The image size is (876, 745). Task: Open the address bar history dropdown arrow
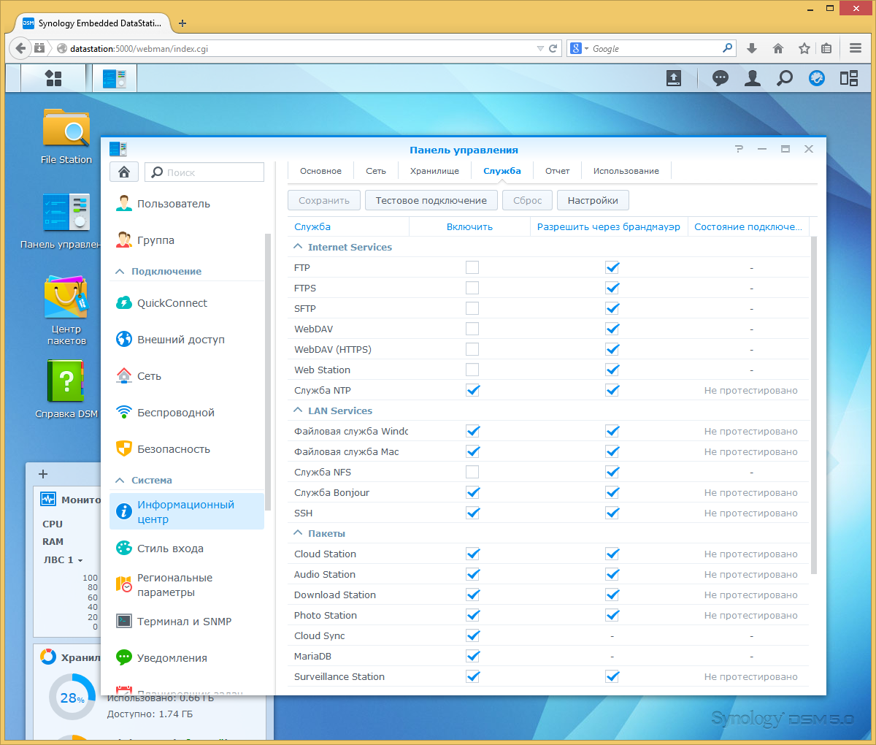(x=540, y=48)
